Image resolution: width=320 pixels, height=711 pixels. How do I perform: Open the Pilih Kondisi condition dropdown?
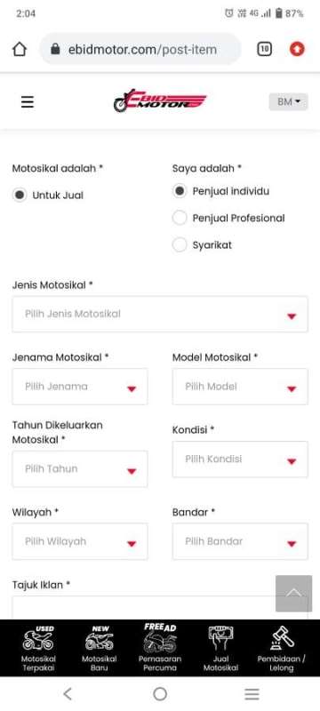click(x=240, y=459)
